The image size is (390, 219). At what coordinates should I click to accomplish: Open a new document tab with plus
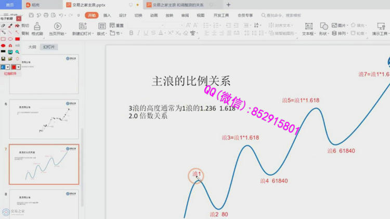(x=228, y=5)
